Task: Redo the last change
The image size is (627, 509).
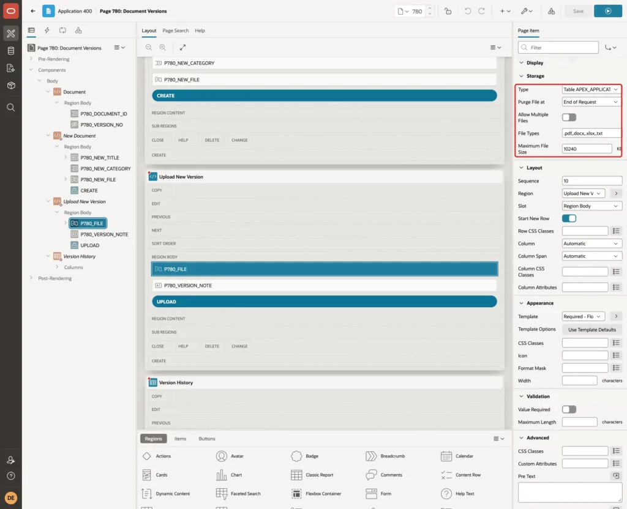Action: (x=481, y=11)
